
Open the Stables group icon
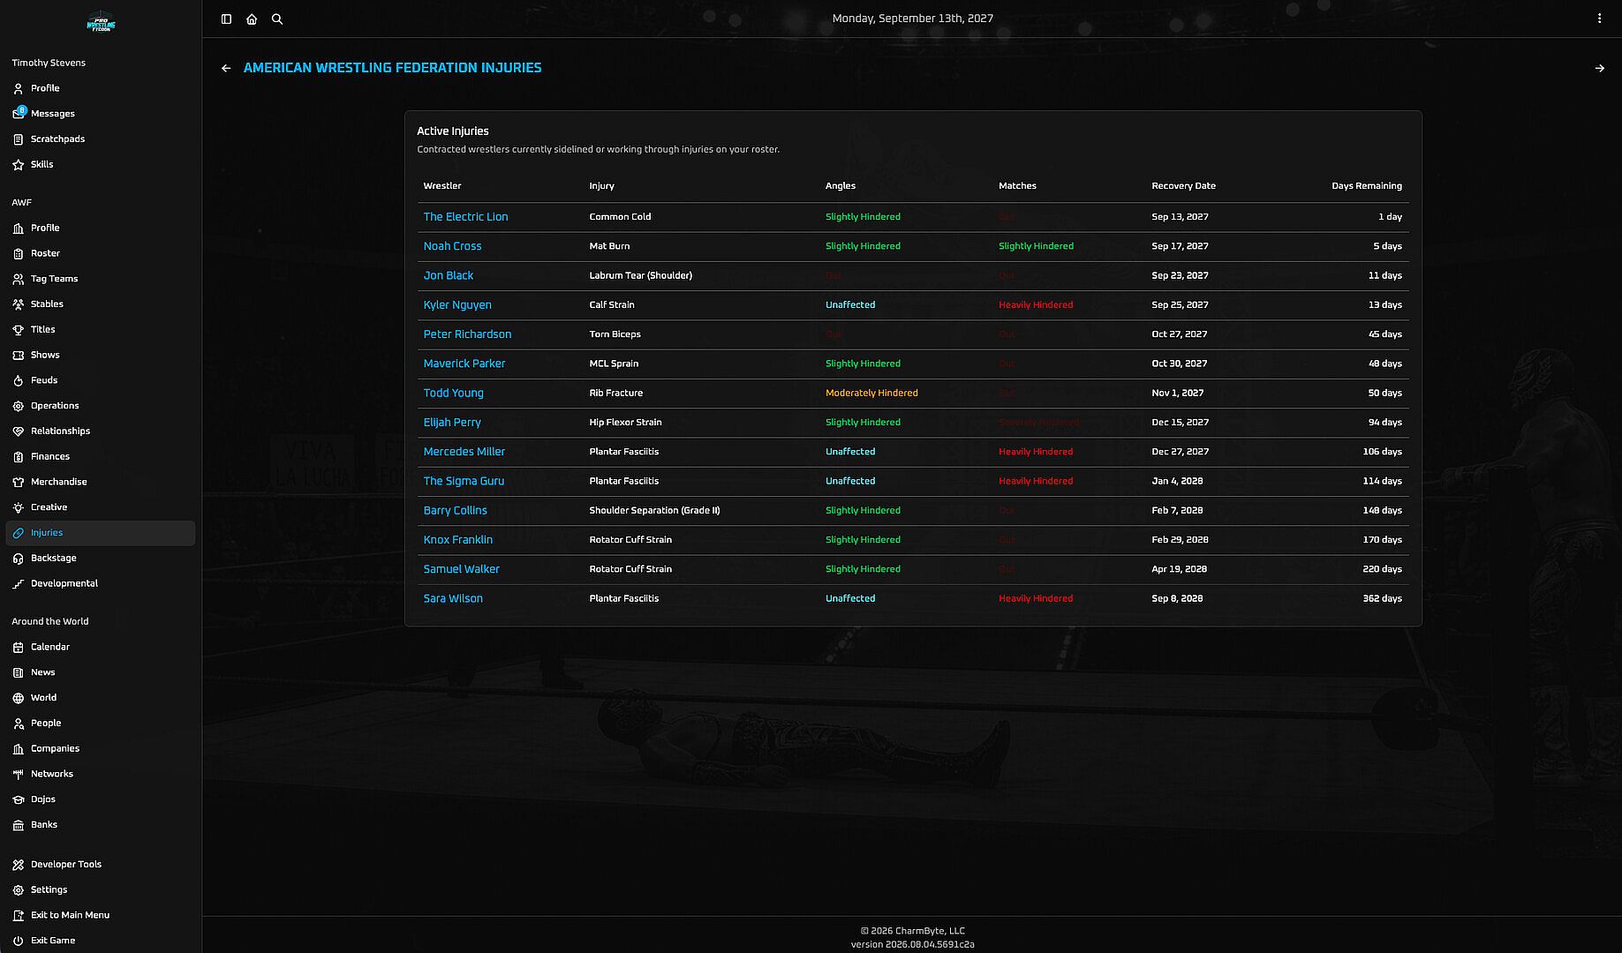[x=19, y=304]
